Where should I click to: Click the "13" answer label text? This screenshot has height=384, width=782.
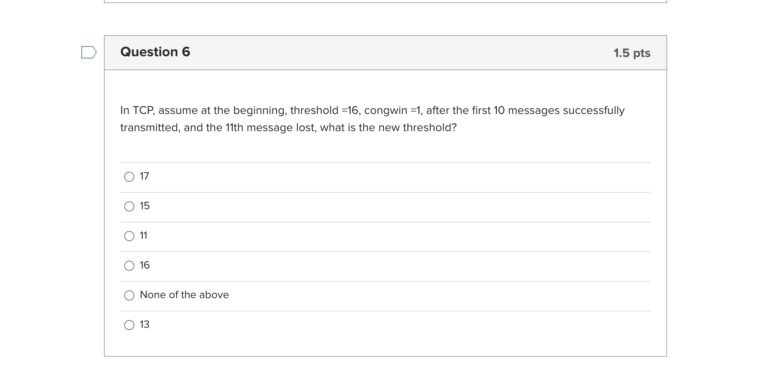click(145, 325)
